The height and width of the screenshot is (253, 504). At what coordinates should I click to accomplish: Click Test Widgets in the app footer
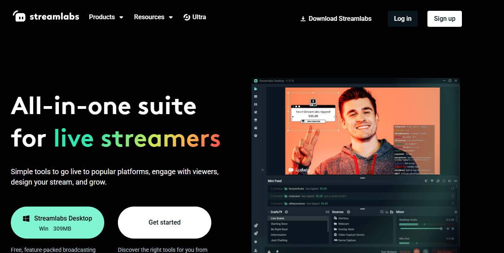[x=389, y=252]
